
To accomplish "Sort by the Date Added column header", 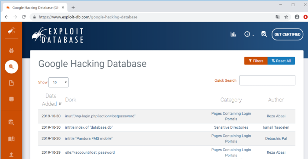I will click(x=51, y=100).
